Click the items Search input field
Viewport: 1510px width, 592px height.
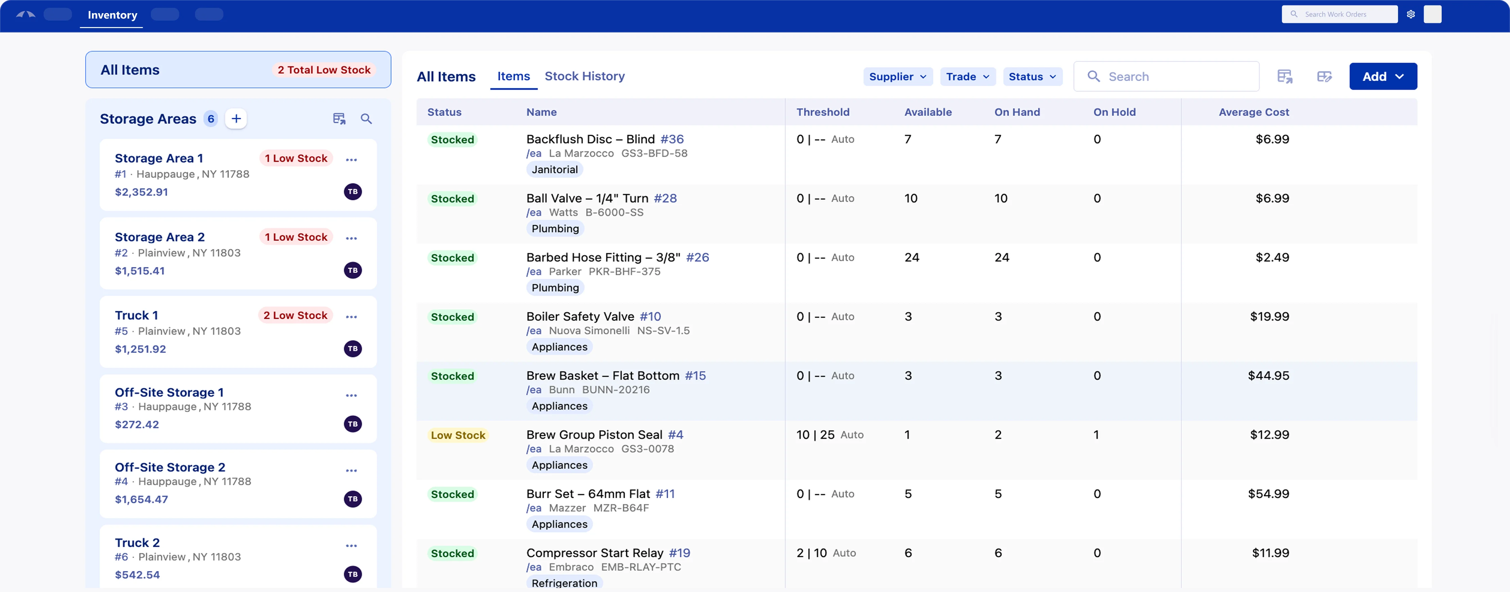coord(1166,77)
